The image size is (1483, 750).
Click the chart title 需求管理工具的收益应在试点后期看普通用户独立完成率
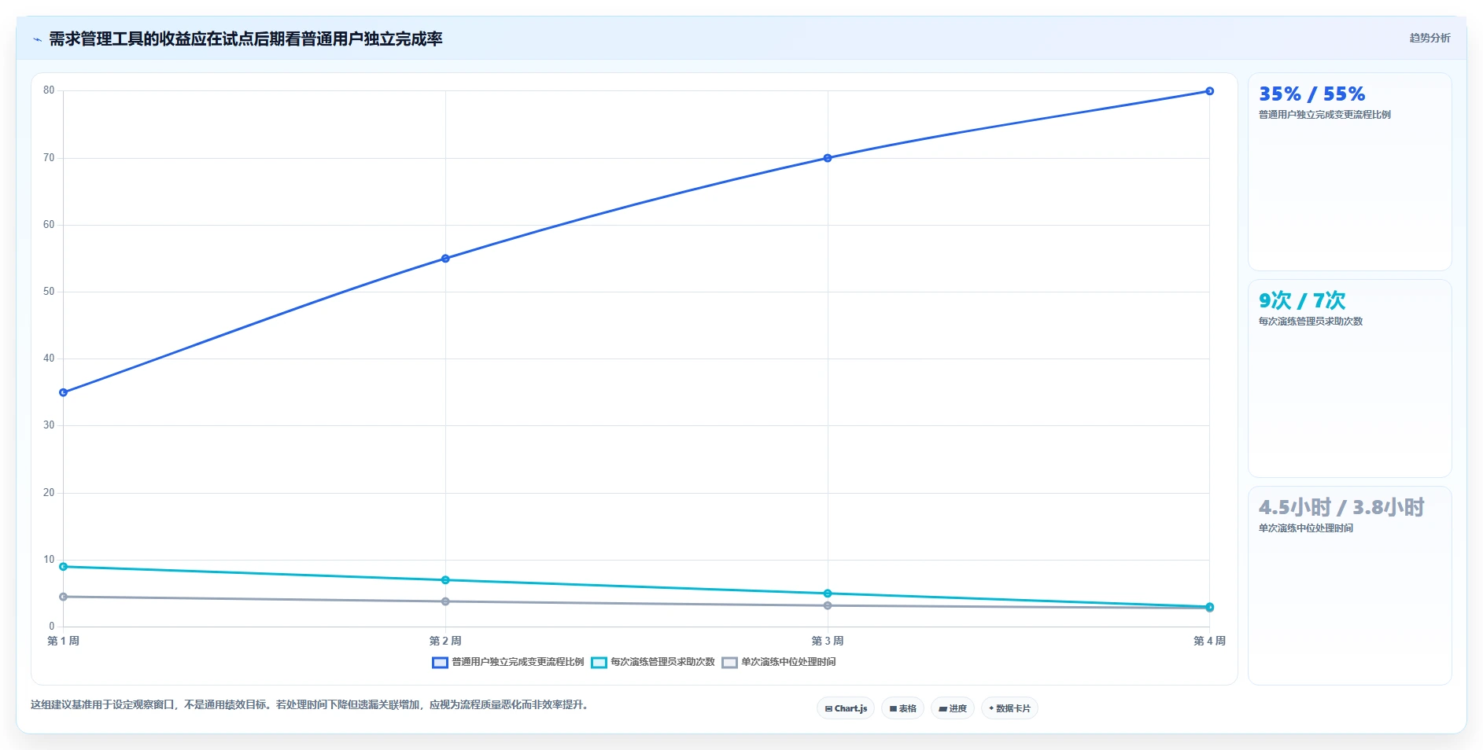[245, 39]
